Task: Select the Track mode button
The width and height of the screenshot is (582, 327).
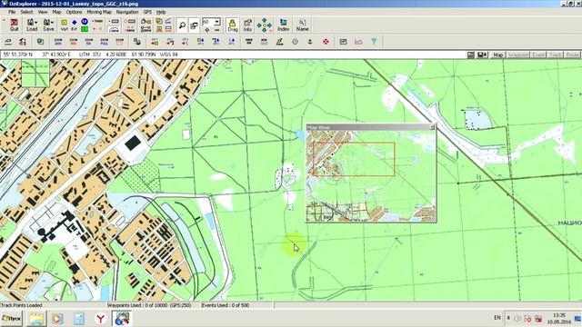Action: 556,54
